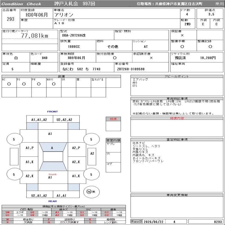The height and width of the screenshot is (225, 225).
Task: Click the 整備記録 circle mark
Action: pyautogui.click(x=210, y=46)
